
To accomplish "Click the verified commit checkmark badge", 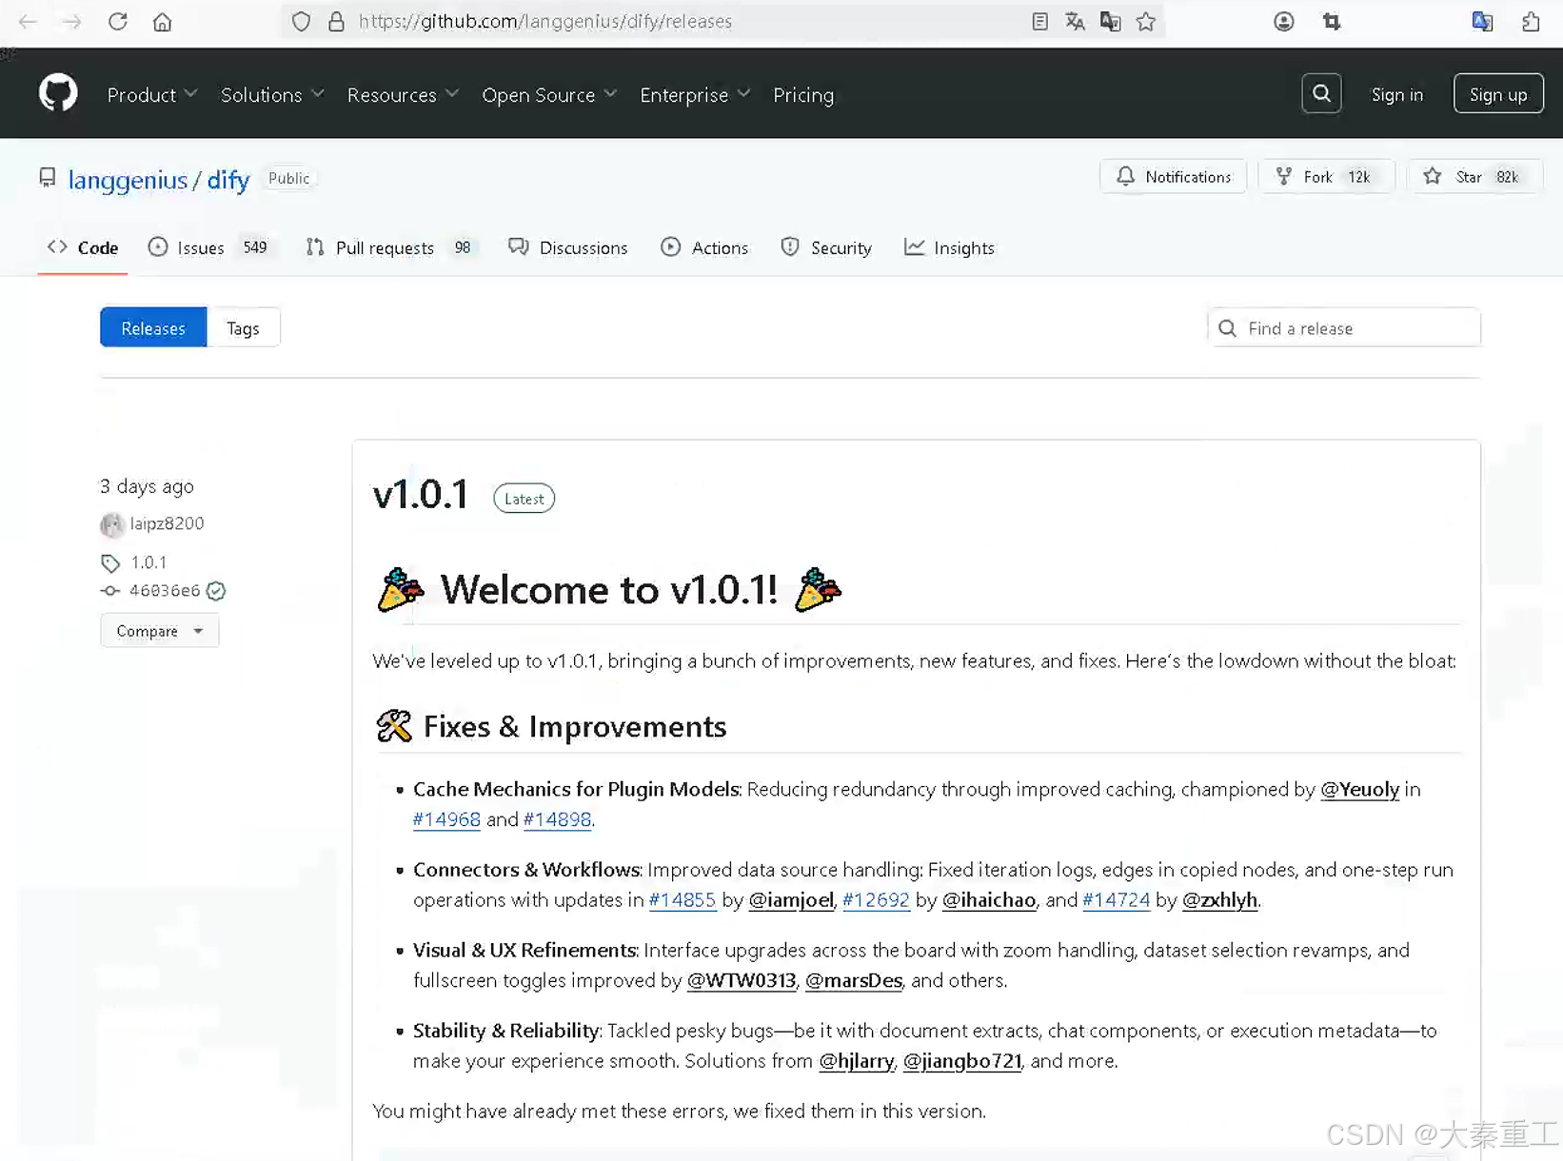I will 216,591.
